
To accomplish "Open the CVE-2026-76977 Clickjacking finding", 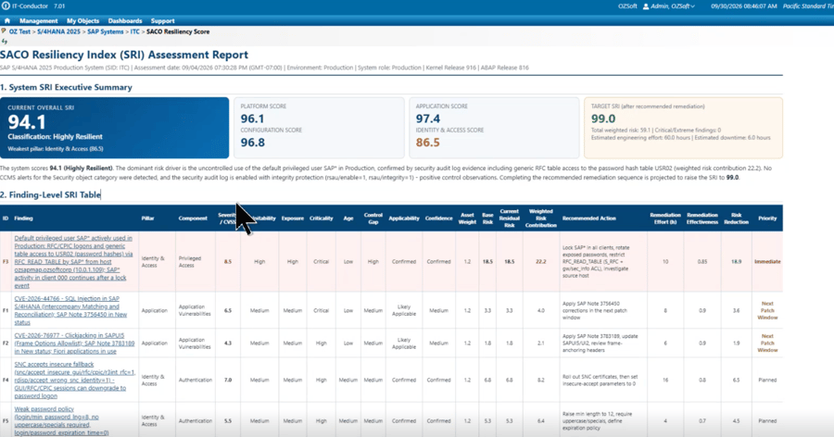I will click(x=74, y=343).
